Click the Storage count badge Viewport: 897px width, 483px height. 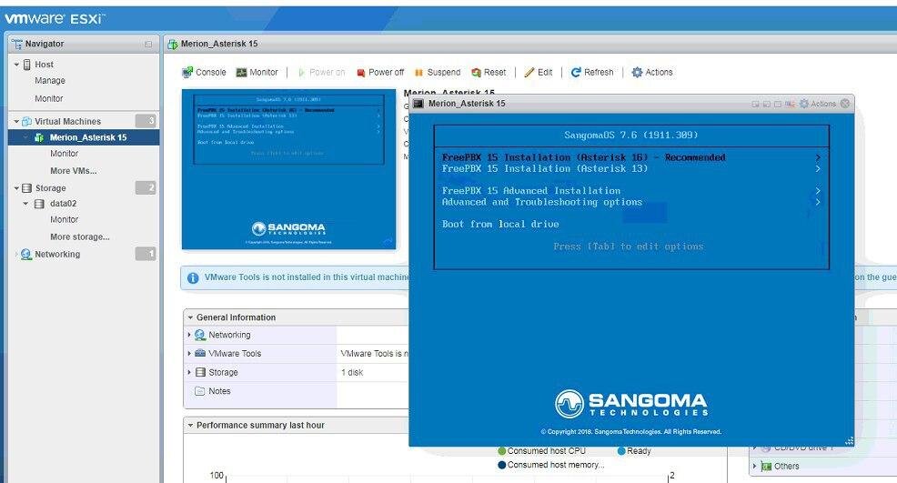pyautogui.click(x=146, y=187)
